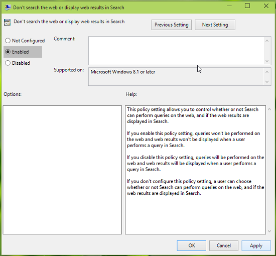The width and height of the screenshot is (276, 256).
Task: Click the Comment box scroll up arrow
Action: [x=267, y=41]
